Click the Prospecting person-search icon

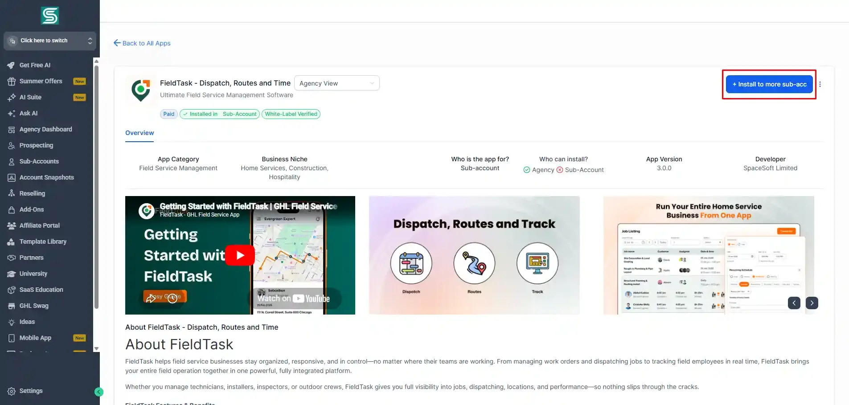point(12,145)
